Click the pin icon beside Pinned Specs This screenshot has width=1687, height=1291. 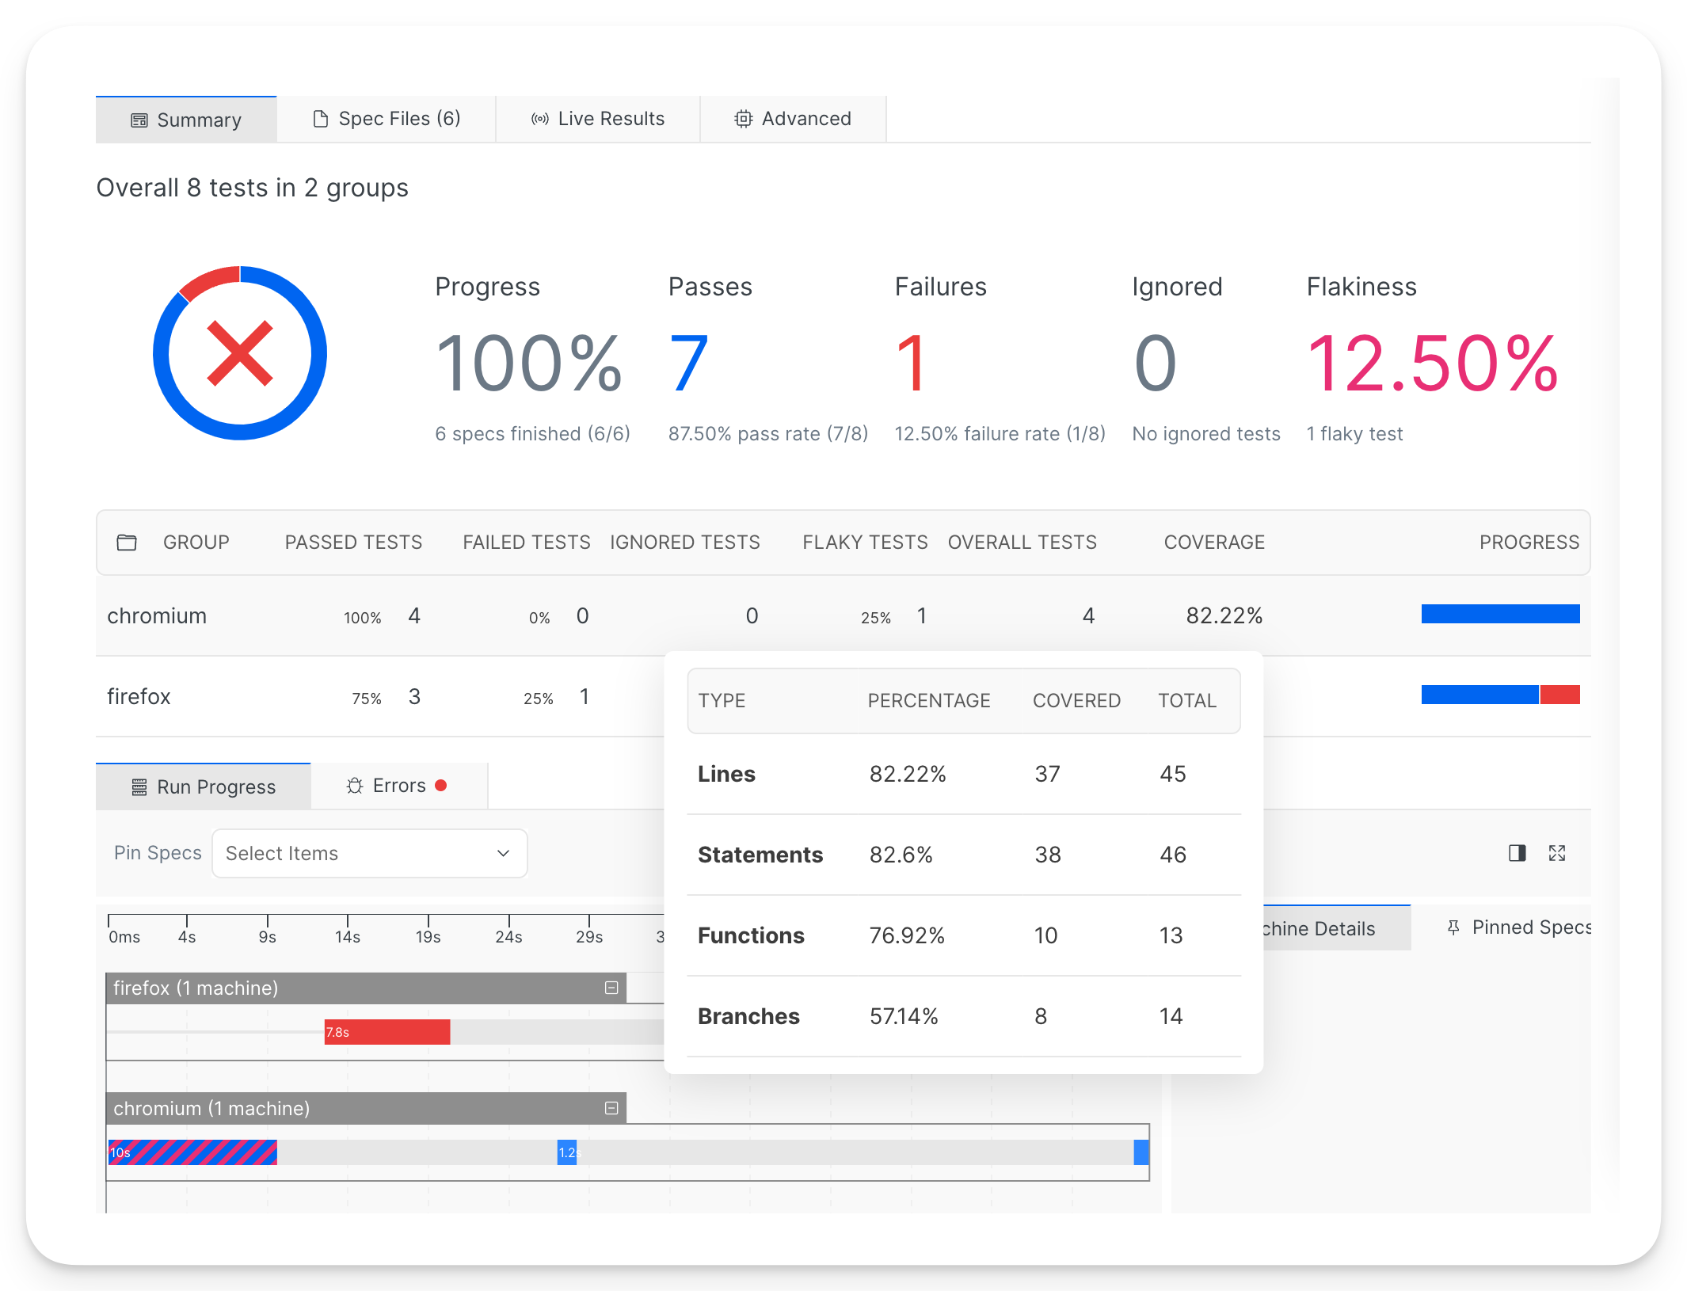tap(1453, 927)
